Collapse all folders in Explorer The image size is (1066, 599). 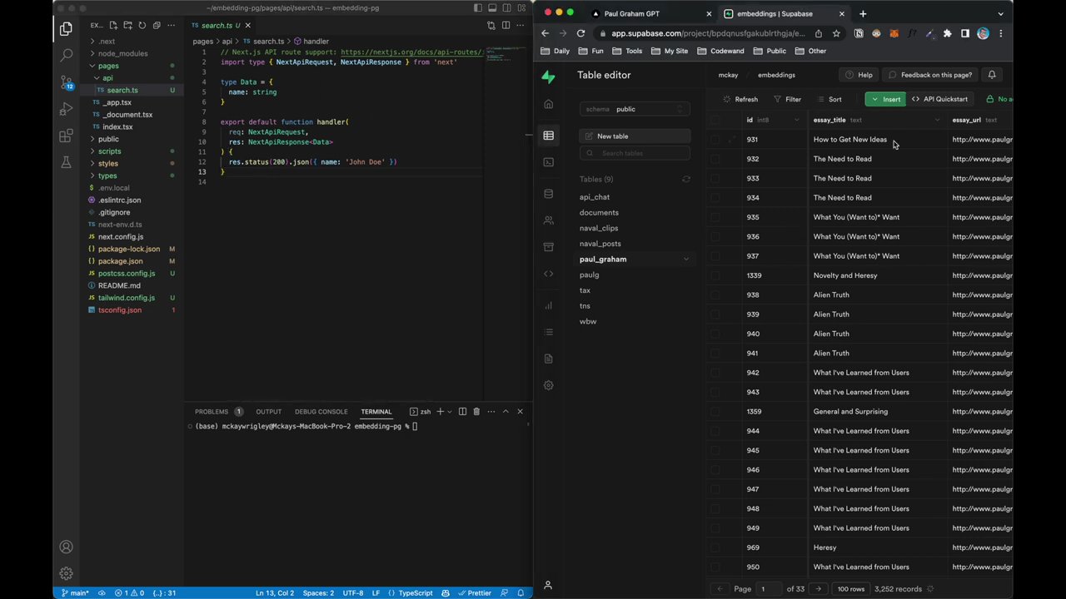point(156,25)
